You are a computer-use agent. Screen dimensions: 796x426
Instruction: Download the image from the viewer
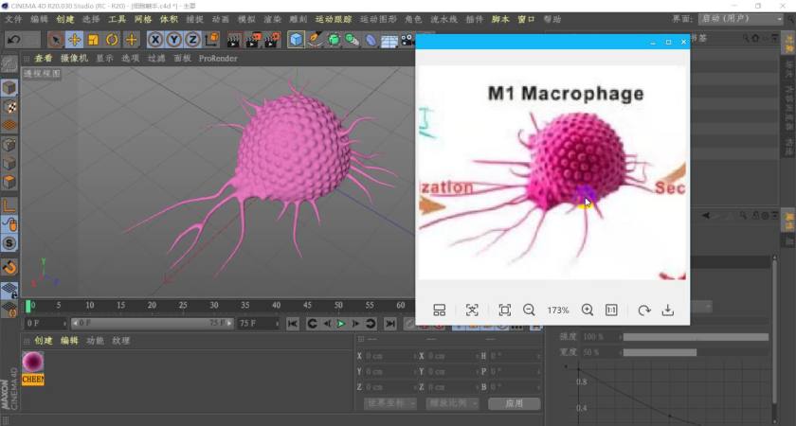(667, 310)
